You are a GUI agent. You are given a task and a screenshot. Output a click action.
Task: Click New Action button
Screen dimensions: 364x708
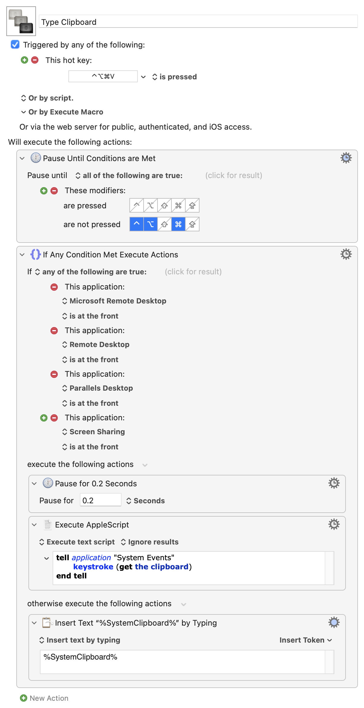click(44, 698)
